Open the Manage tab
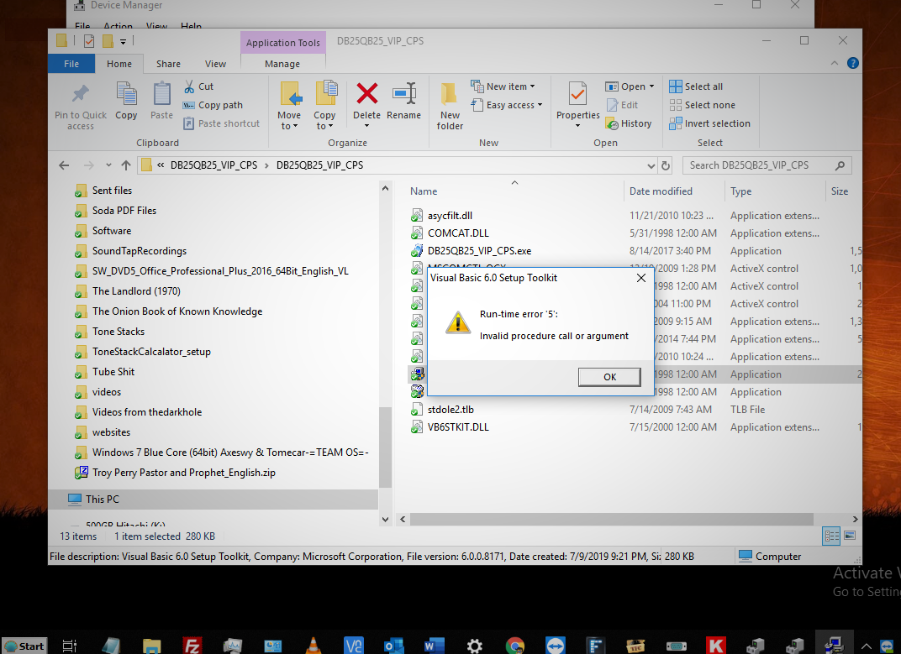 pos(282,64)
